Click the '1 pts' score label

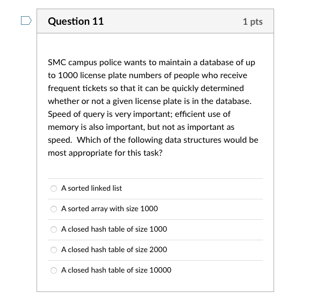click(253, 22)
